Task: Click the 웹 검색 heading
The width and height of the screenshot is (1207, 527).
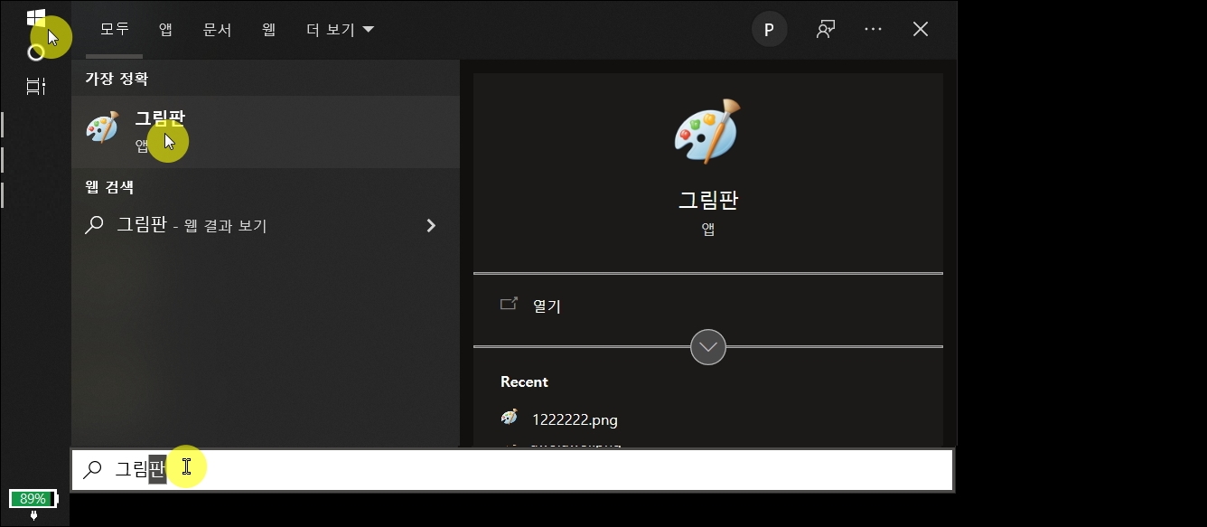Action: coord(109,187)
